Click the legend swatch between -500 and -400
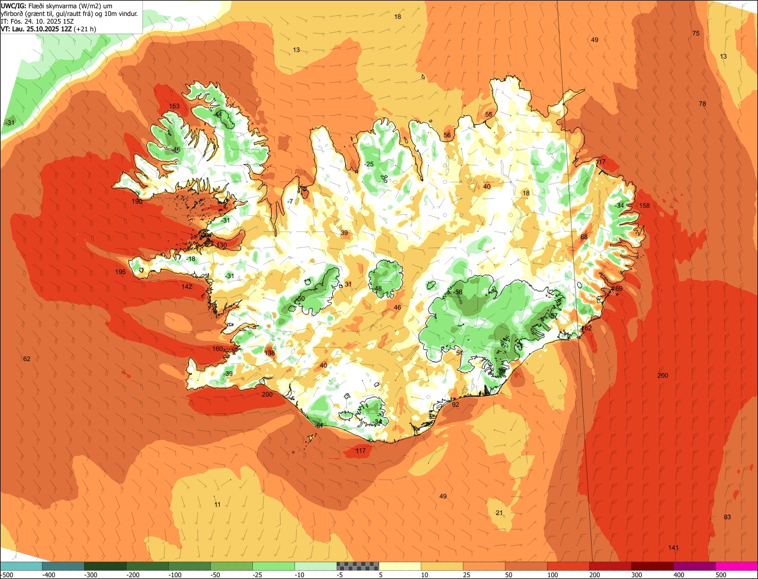Image resolution: width=758 pixels, height=579 pixels. pos(21,566)
